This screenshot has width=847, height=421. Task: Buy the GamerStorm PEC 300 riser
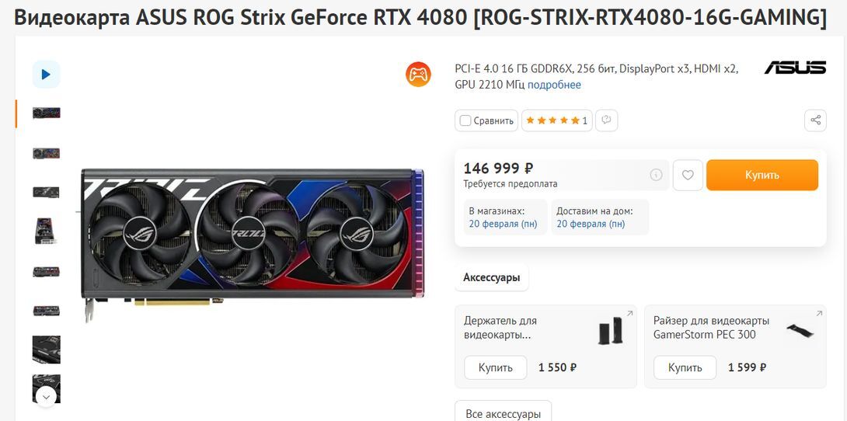click(x=685, y=367)
